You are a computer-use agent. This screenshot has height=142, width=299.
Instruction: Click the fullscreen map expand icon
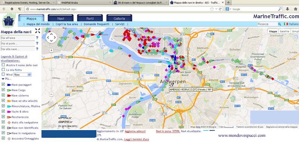[x=38, y=31]
